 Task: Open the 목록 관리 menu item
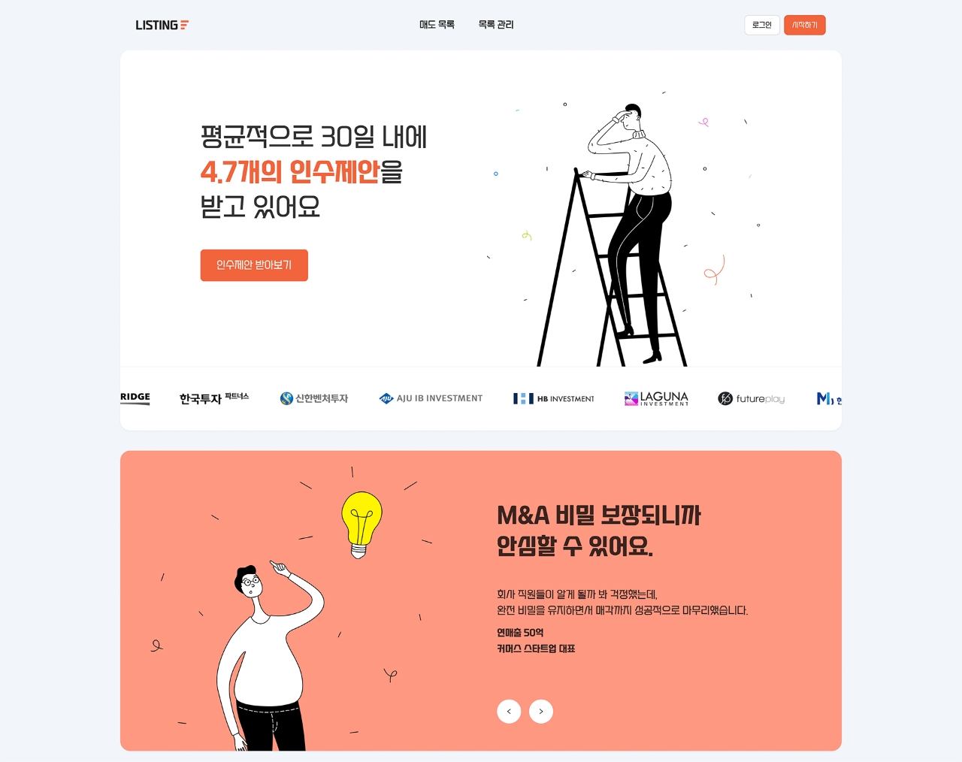coord(496,25)
